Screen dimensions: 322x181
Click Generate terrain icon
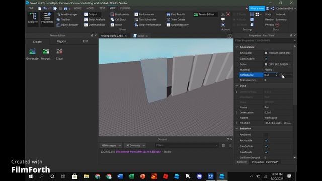[32, 54]
